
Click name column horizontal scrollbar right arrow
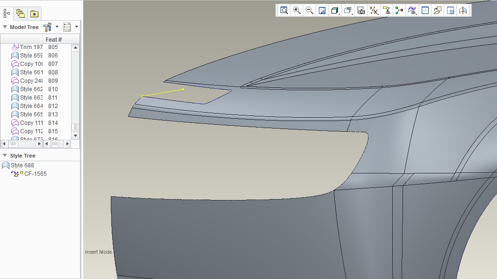pos(39,144)
